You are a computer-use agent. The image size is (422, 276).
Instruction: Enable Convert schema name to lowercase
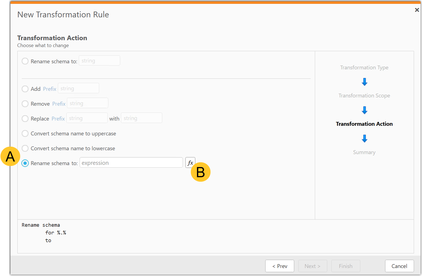click(25, 148)
